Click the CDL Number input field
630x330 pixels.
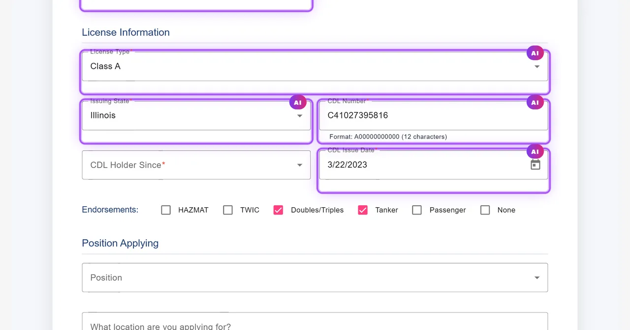click(x=433, y=115)
